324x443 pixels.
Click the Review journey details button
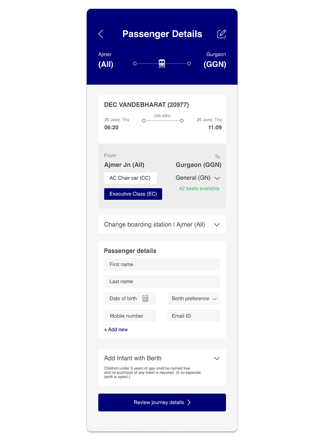pos(162,403)
